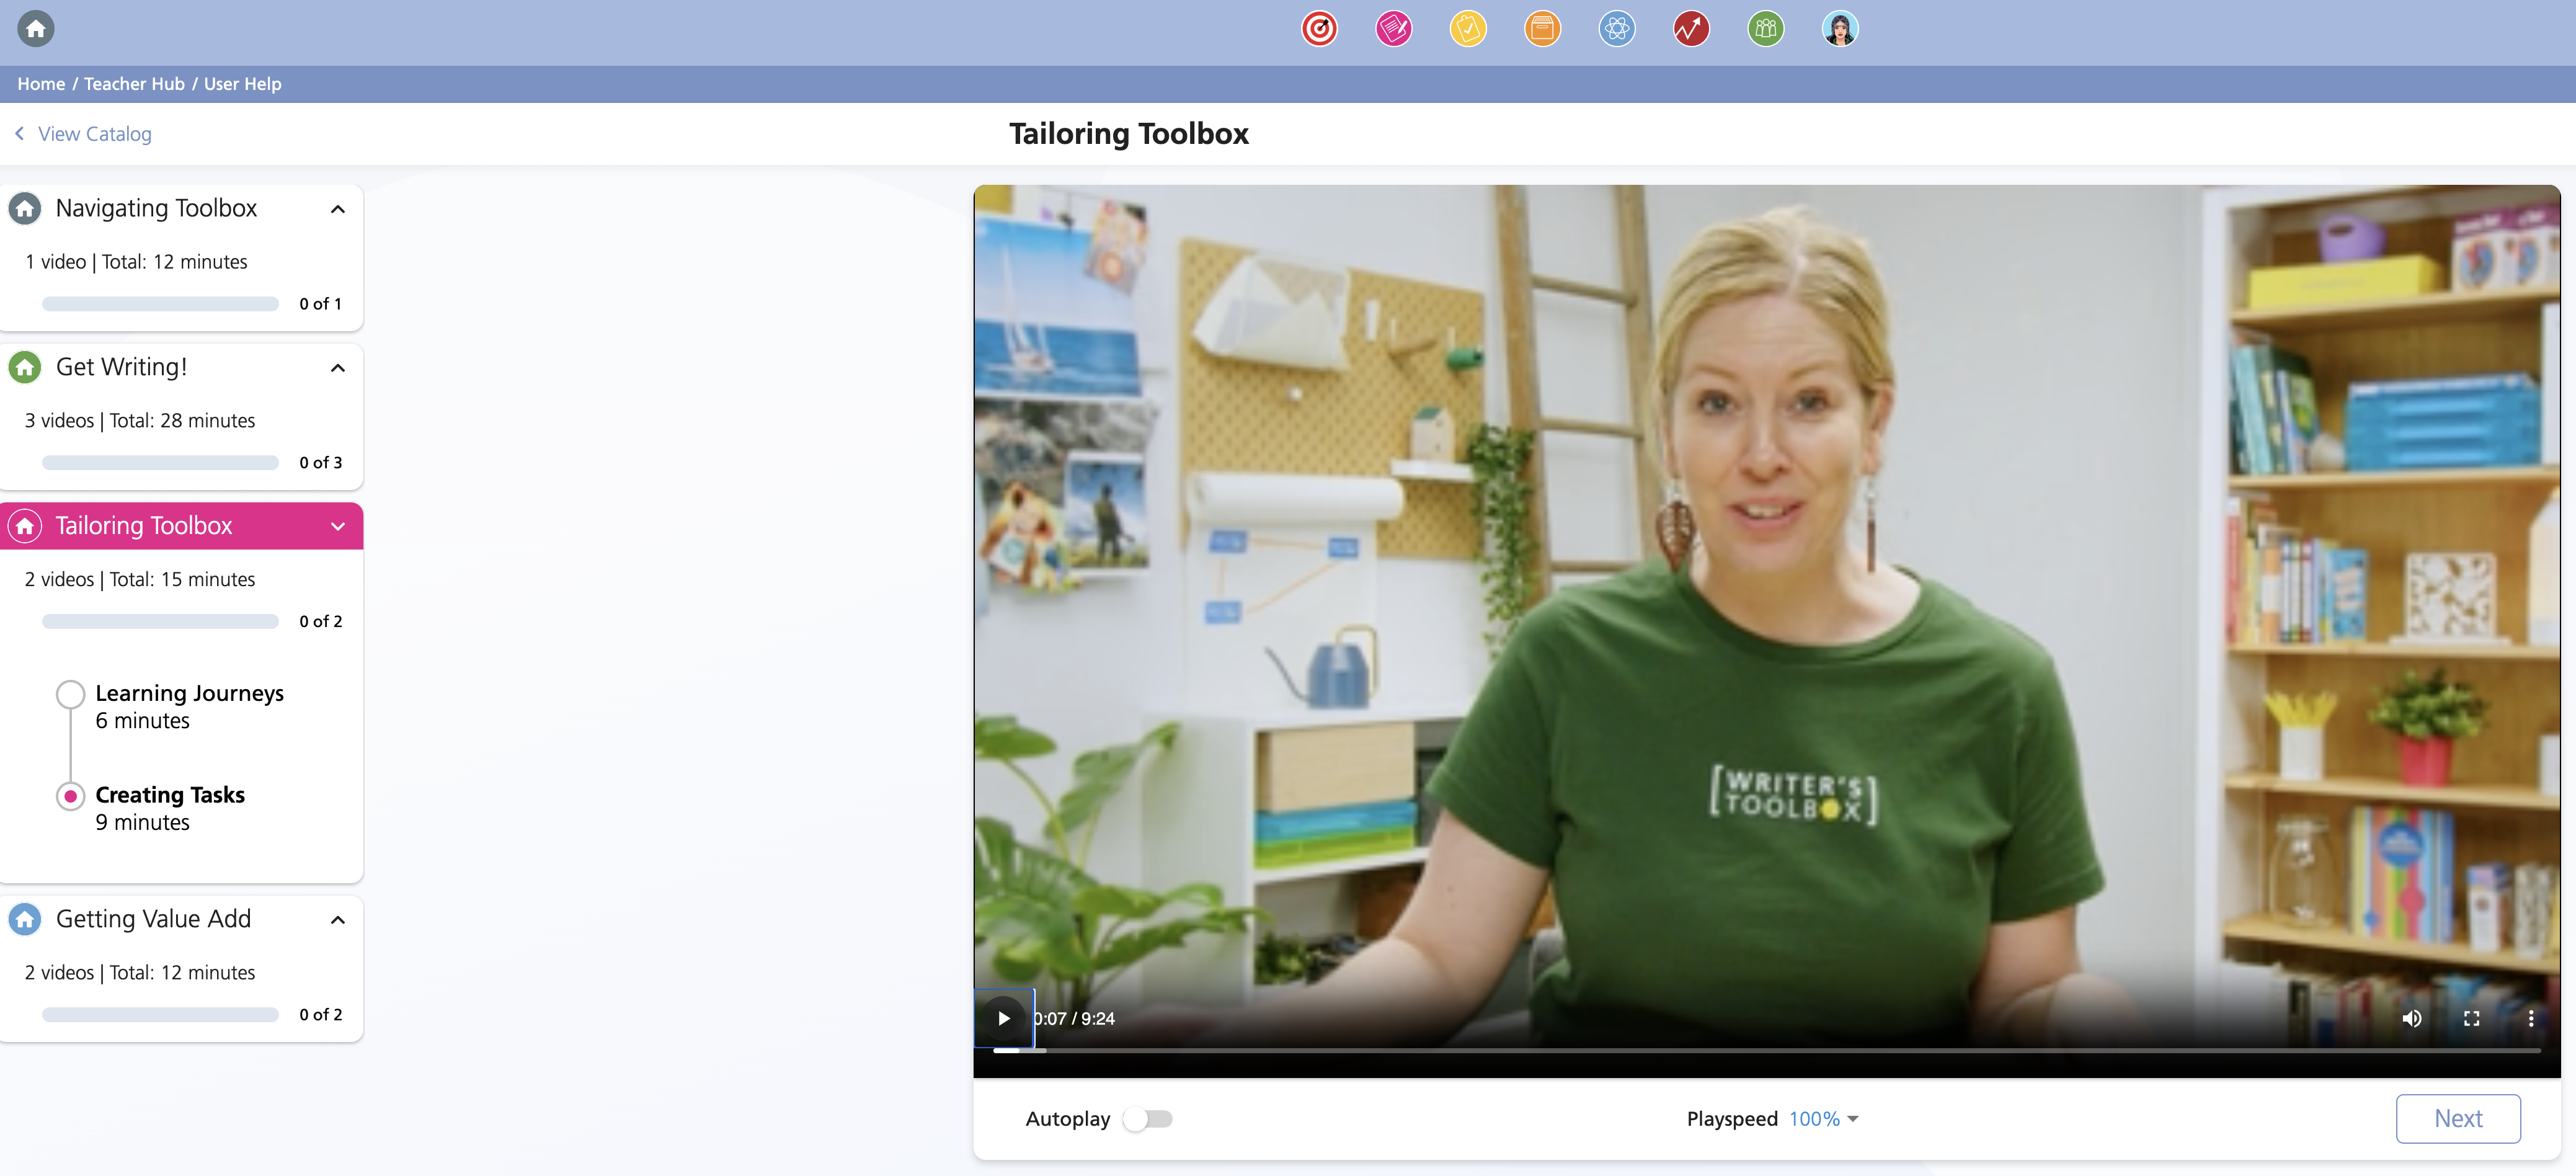The width and height of the screenshot is (2576, 1176).
Task: Click the video progress seek bar
Action: (x=1765, y=1050)
